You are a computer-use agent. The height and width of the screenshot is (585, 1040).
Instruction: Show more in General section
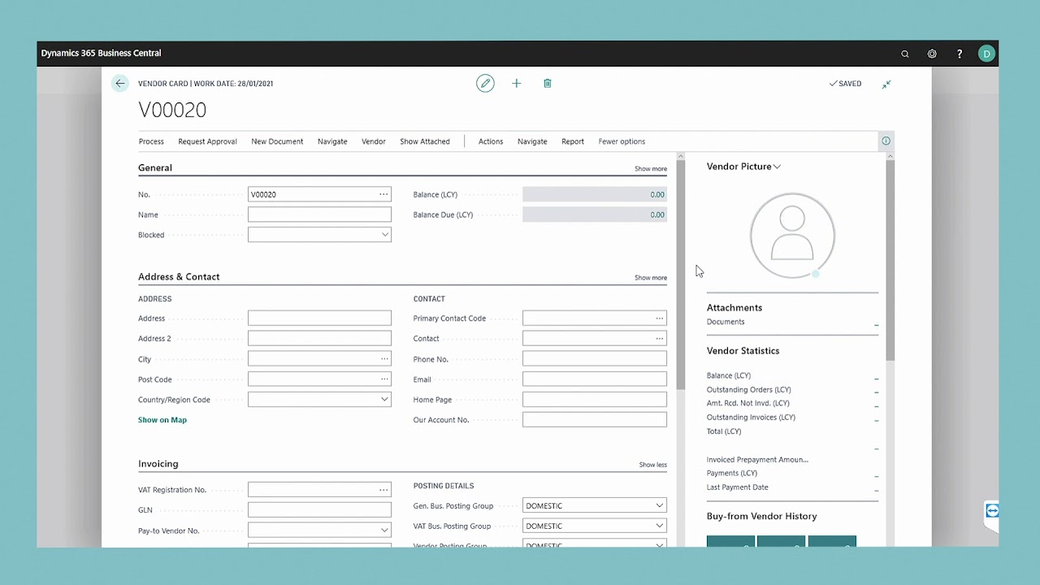point(651,169)
